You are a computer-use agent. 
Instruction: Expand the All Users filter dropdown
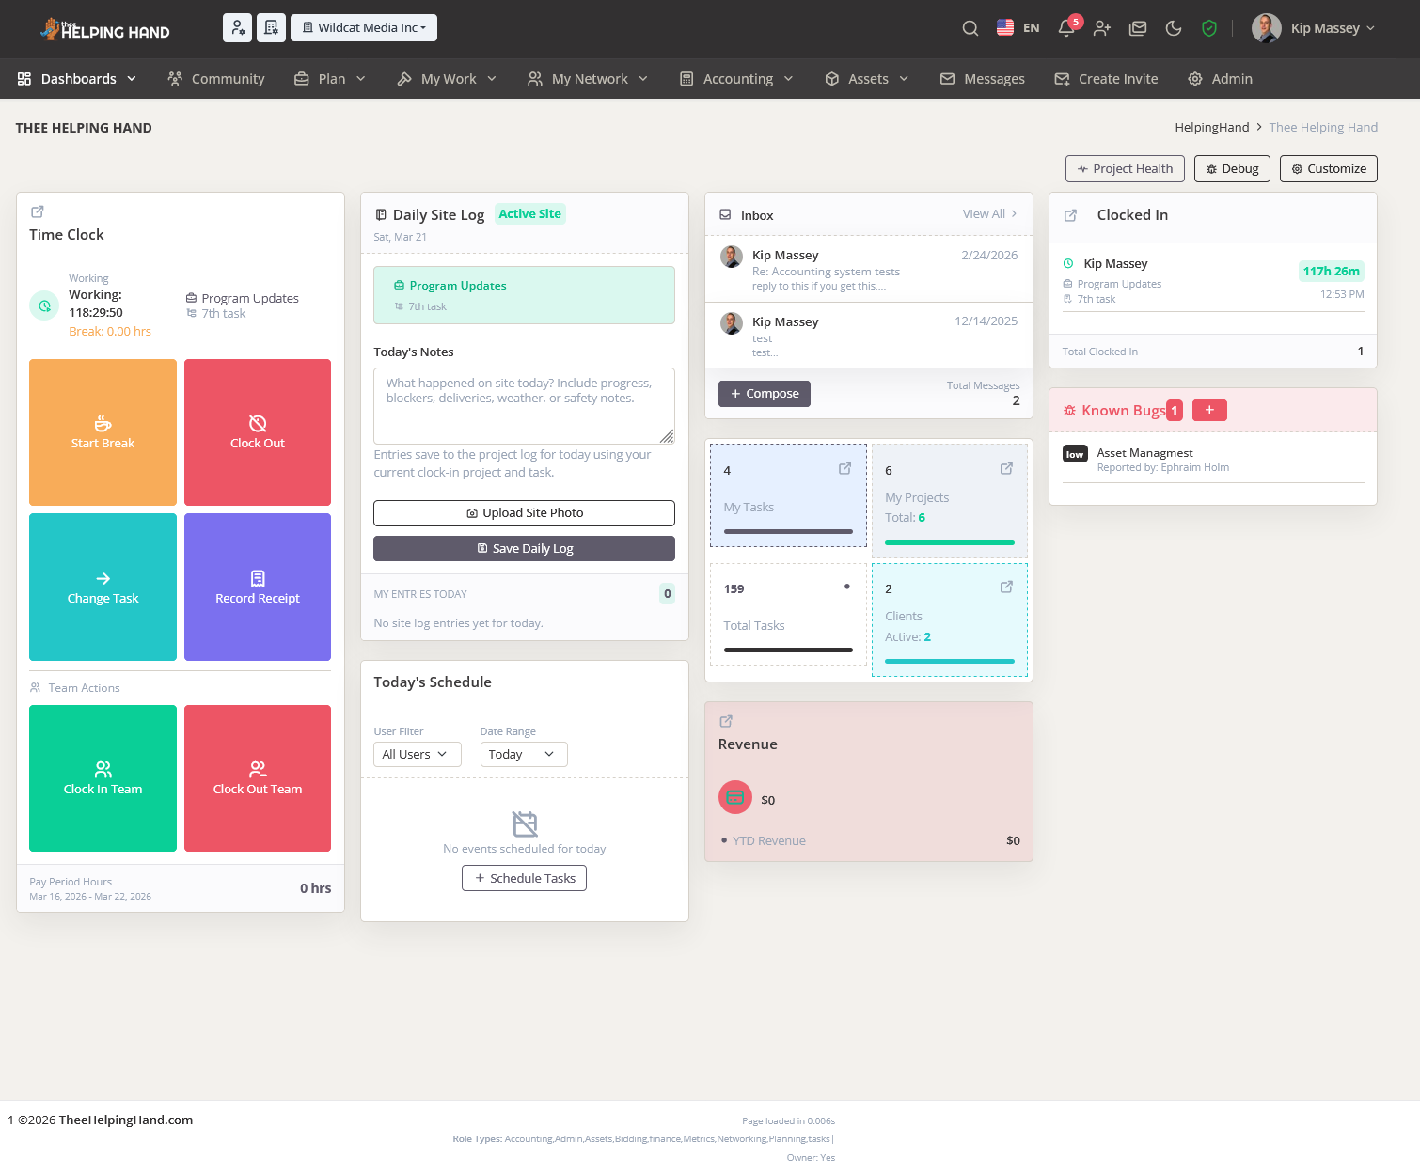417,754
